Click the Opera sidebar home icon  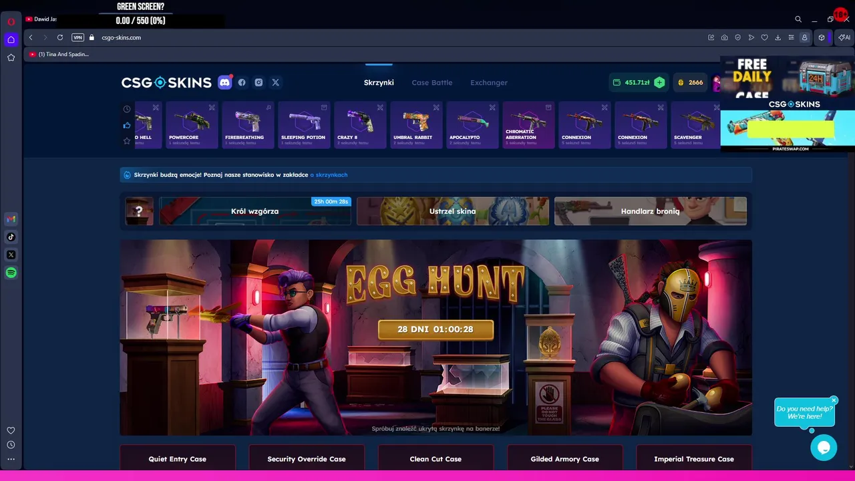[x=11, y=39]
